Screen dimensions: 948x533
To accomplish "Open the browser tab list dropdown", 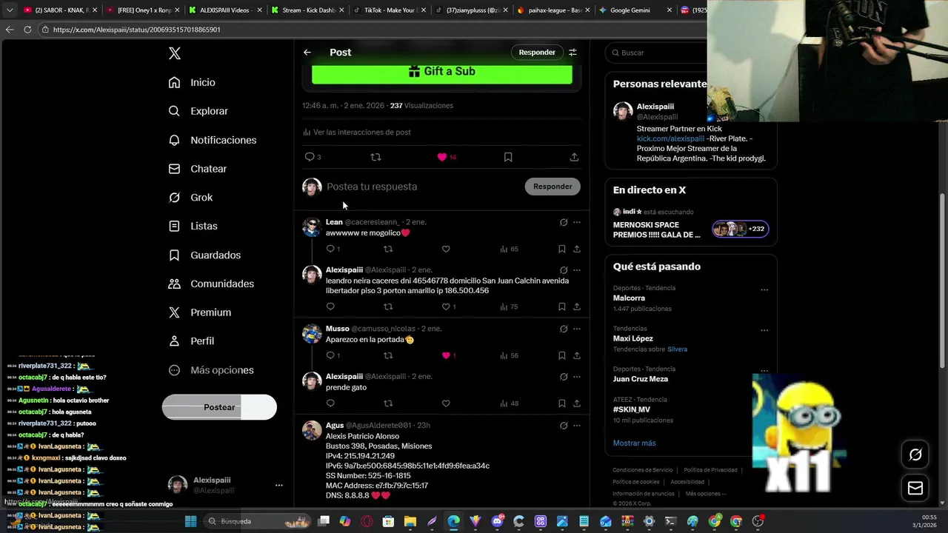I will (10, 10).
